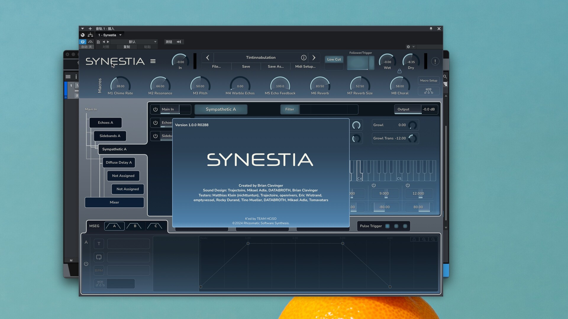Click the list icon in background DAW window
568x319 pixels.
tap(68, 77)
